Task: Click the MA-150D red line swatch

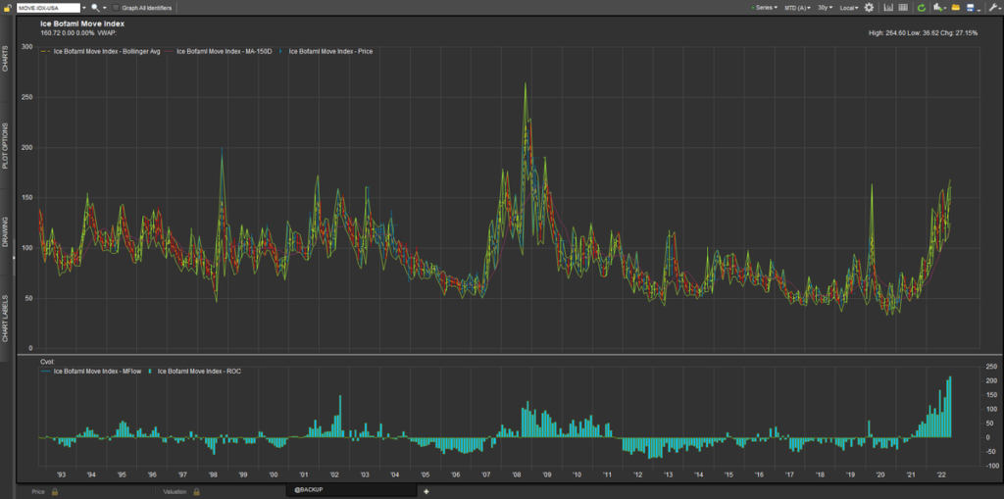Action: [171, 51]
